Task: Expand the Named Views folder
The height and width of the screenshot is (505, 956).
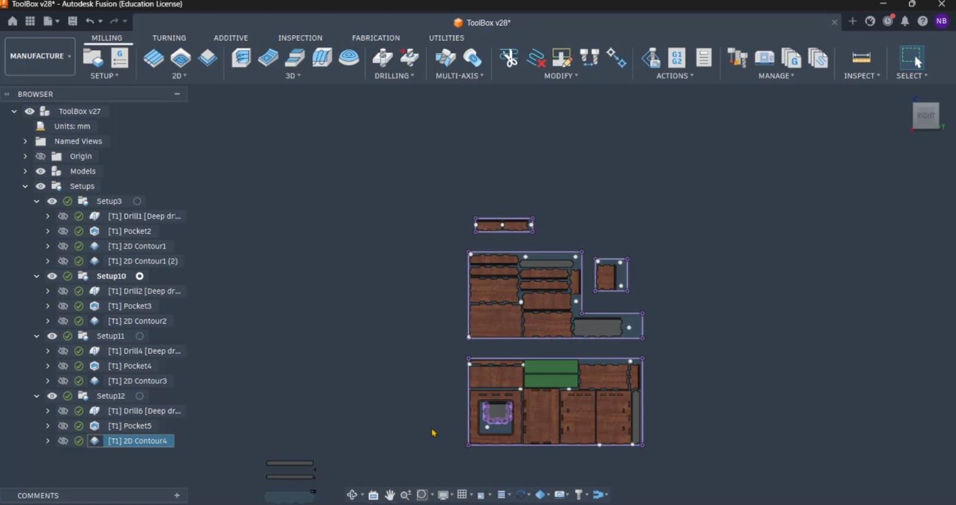Action: click(x=25, y=141)
